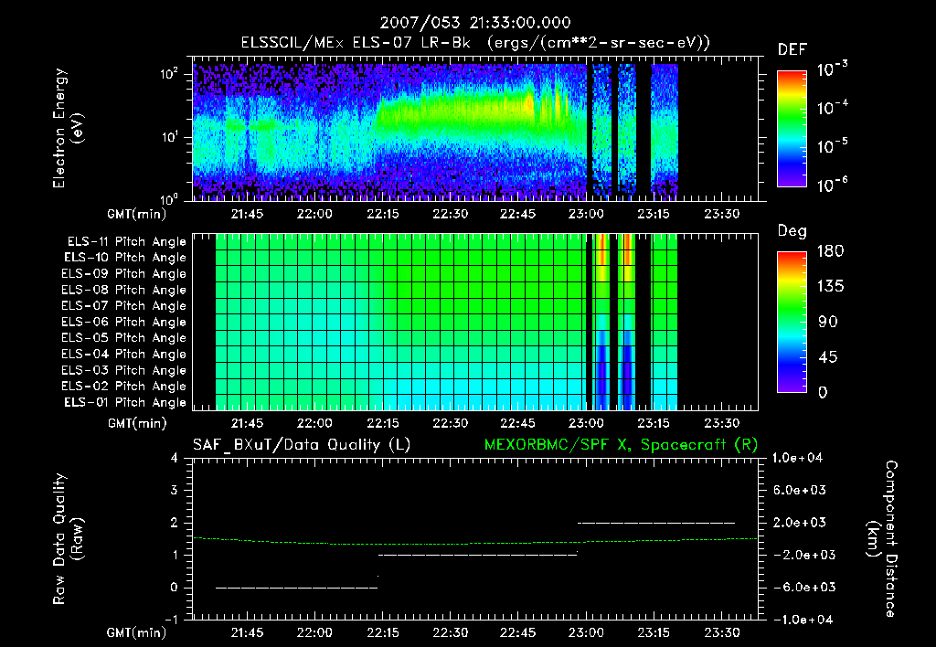Click the ELS-06 Pitch Angle row label
This screenshot has width=936, height=647.
(x=124, y=322)
